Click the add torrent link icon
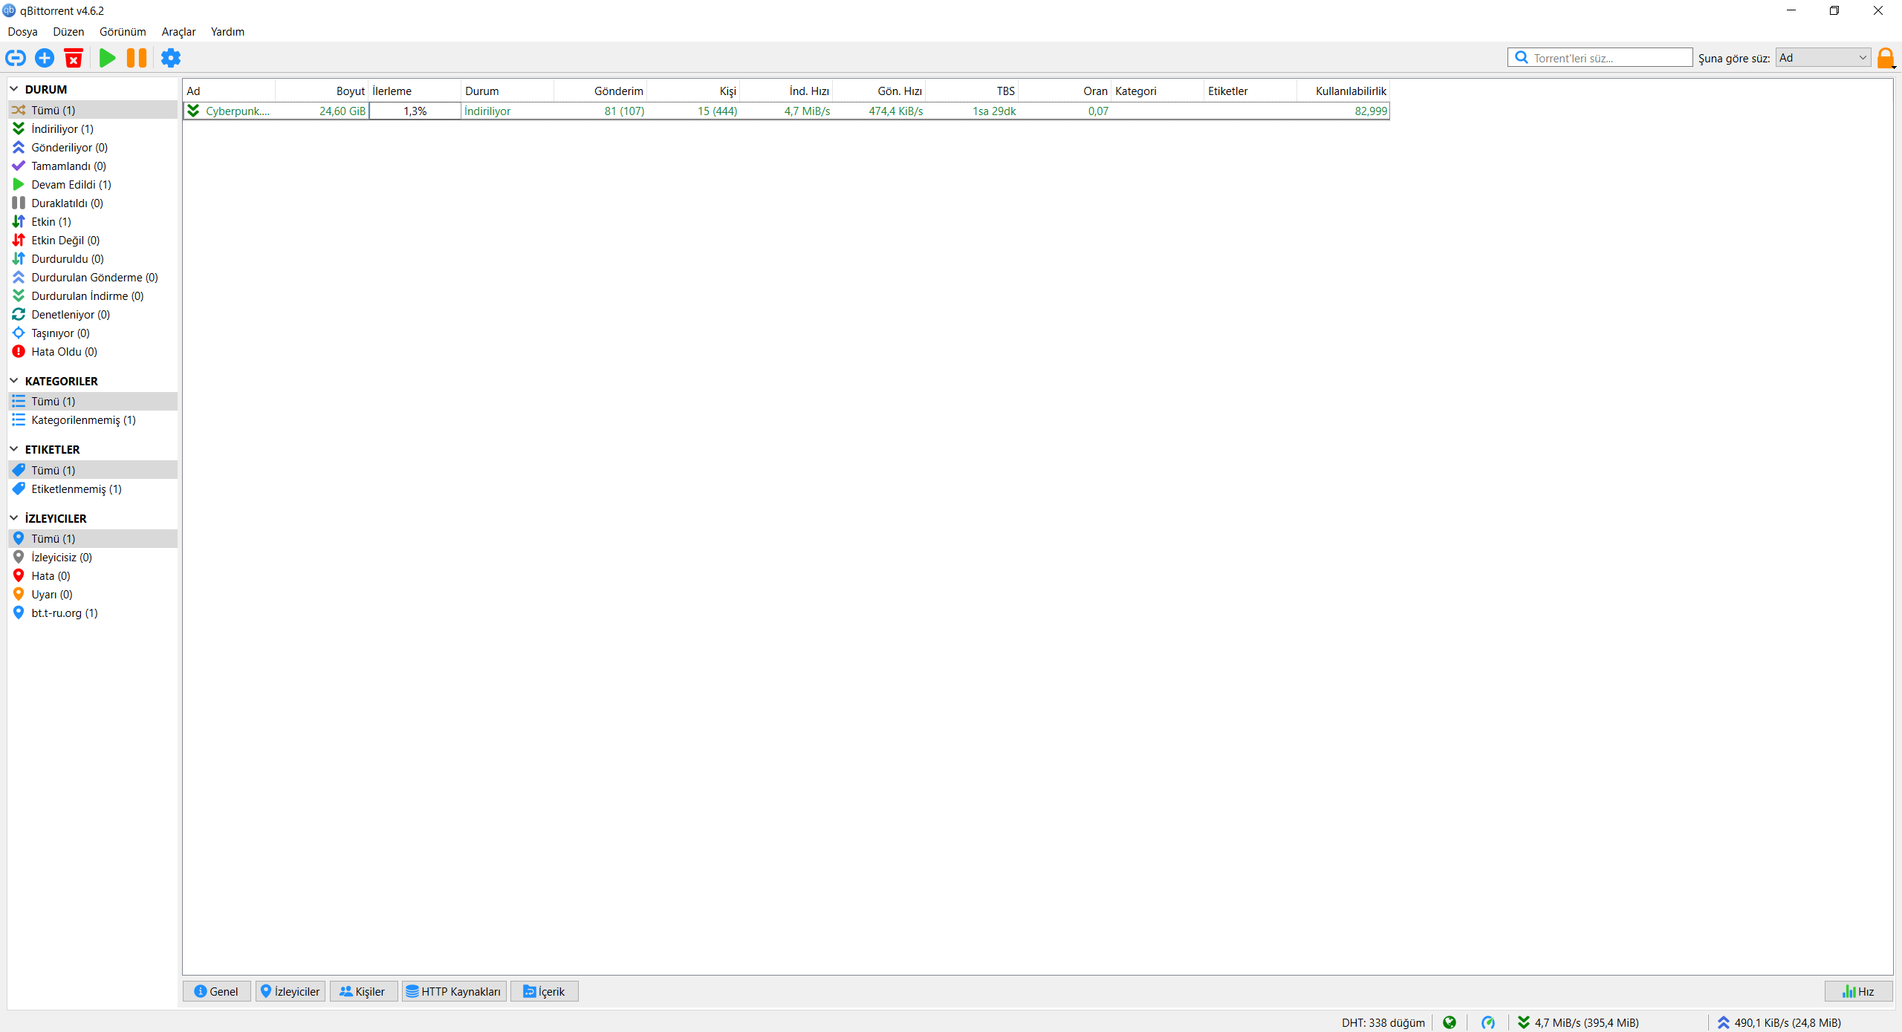This screenshot has width=1902, height=1032. coord(16,58)
